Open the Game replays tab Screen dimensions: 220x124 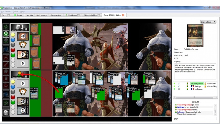[x=56, y=15]
